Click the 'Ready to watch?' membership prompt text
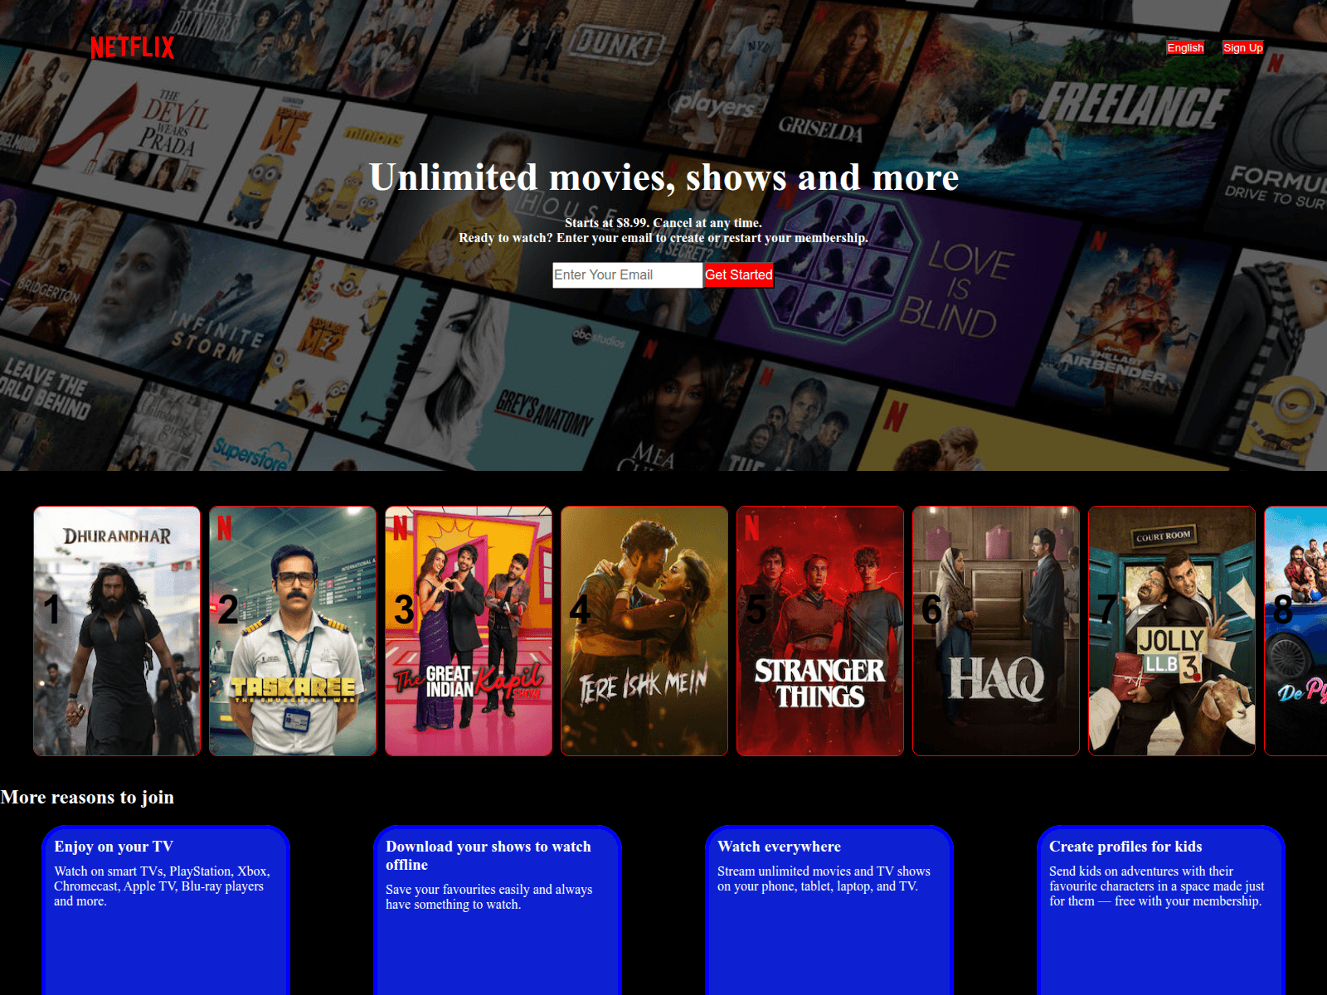 (x=663, y=238)
